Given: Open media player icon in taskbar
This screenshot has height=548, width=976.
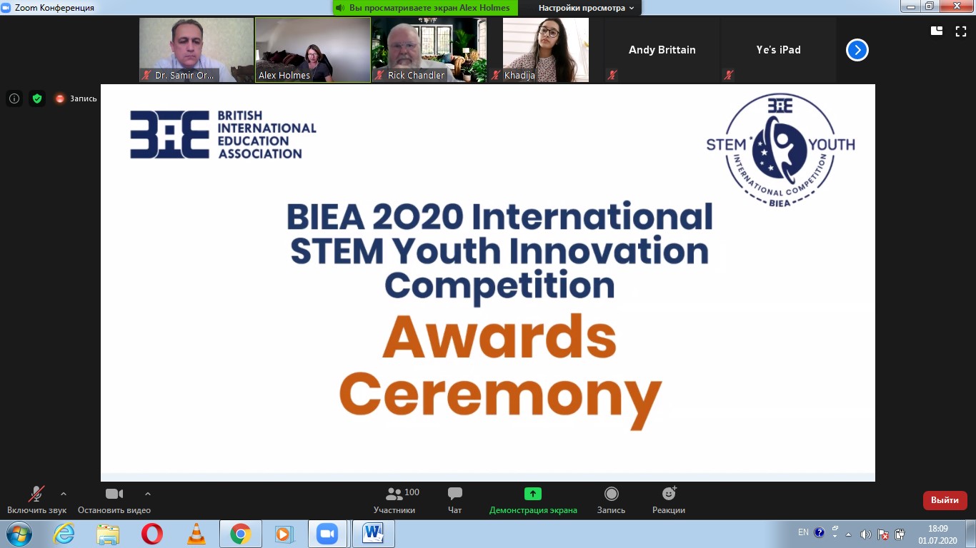Looking at the screenshot, I should 284,534.
